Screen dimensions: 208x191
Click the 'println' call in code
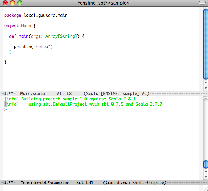coord(23,46)
